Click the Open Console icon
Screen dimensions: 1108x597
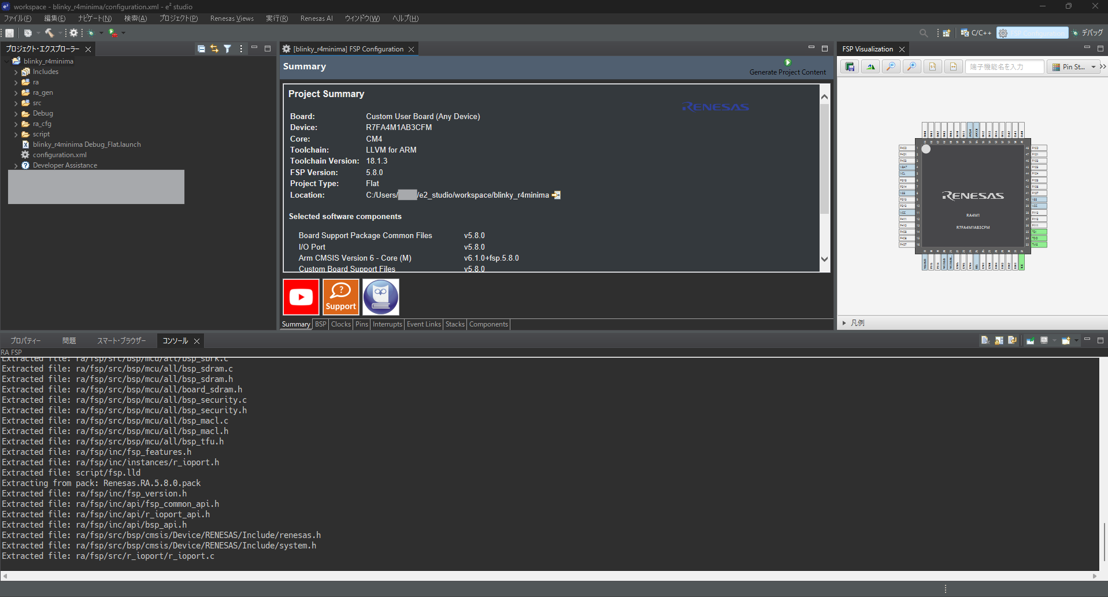(1066, 340)
